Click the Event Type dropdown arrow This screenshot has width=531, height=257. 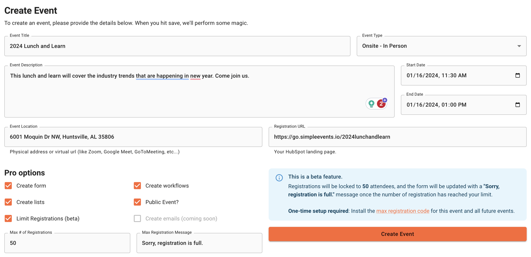coord(519,46)
